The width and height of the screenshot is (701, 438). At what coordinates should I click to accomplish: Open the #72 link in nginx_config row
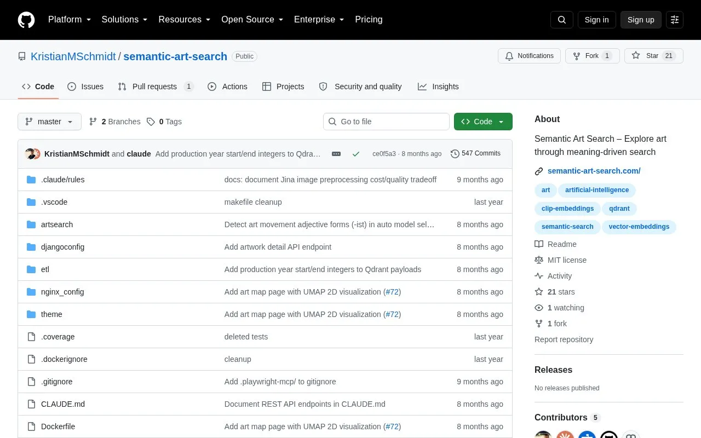(x=392, y=292)
